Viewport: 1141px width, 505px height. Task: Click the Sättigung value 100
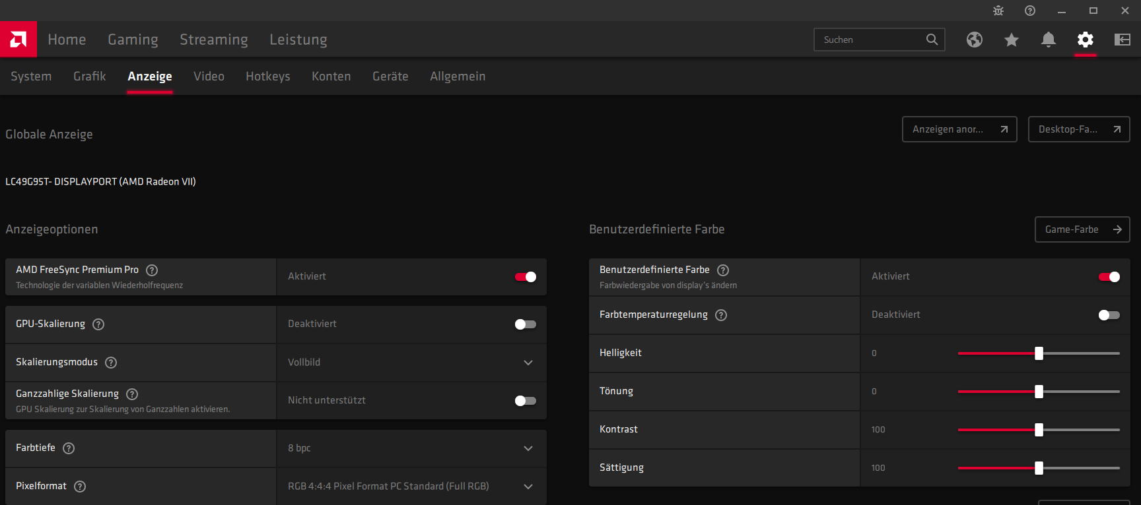click(878, 468)
